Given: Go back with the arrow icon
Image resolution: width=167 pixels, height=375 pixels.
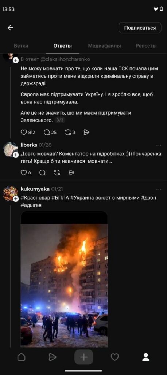Looking at the screenshot, I should 11,28.
